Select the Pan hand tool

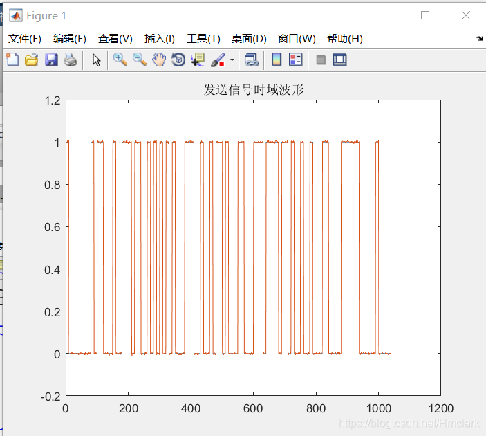(159, 60)
